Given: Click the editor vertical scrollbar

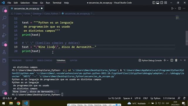Looking at the screenshot, I should (x=187, y=38).
